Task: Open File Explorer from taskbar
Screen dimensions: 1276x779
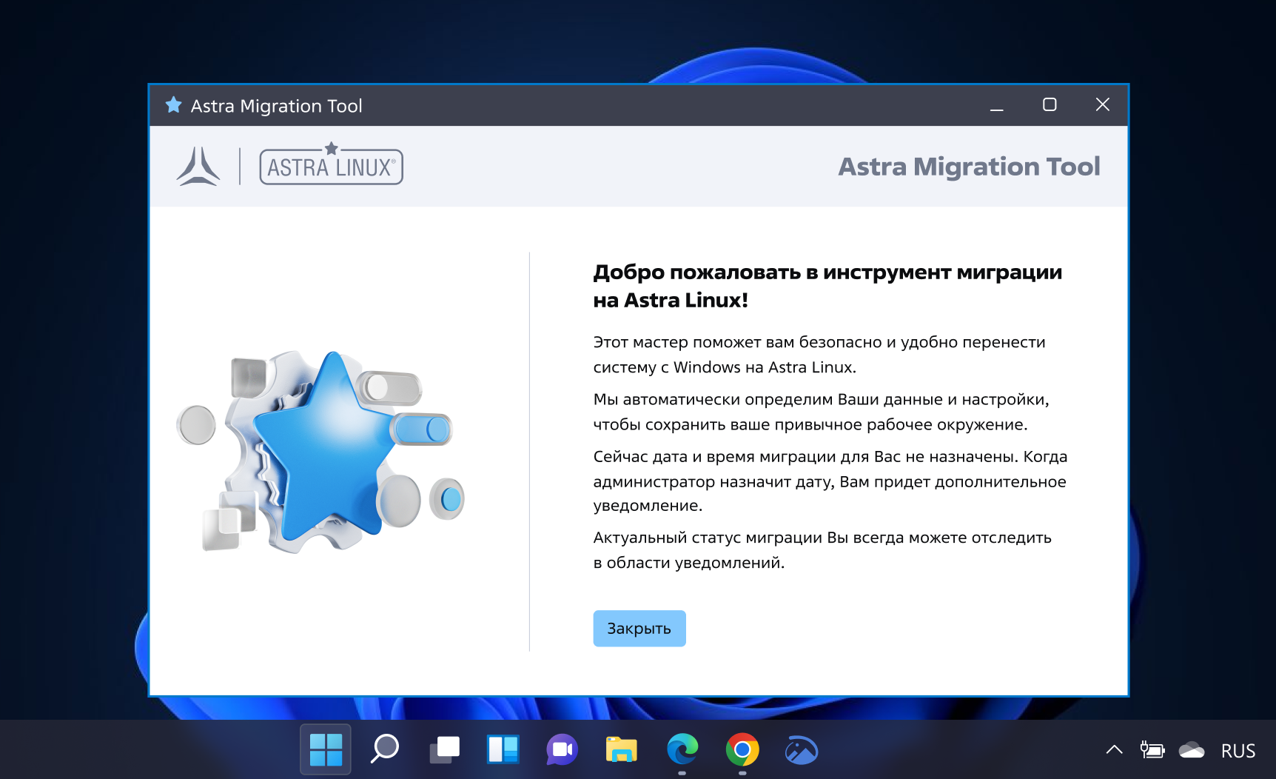Action: pyautogui.click(x=622, y=749)
